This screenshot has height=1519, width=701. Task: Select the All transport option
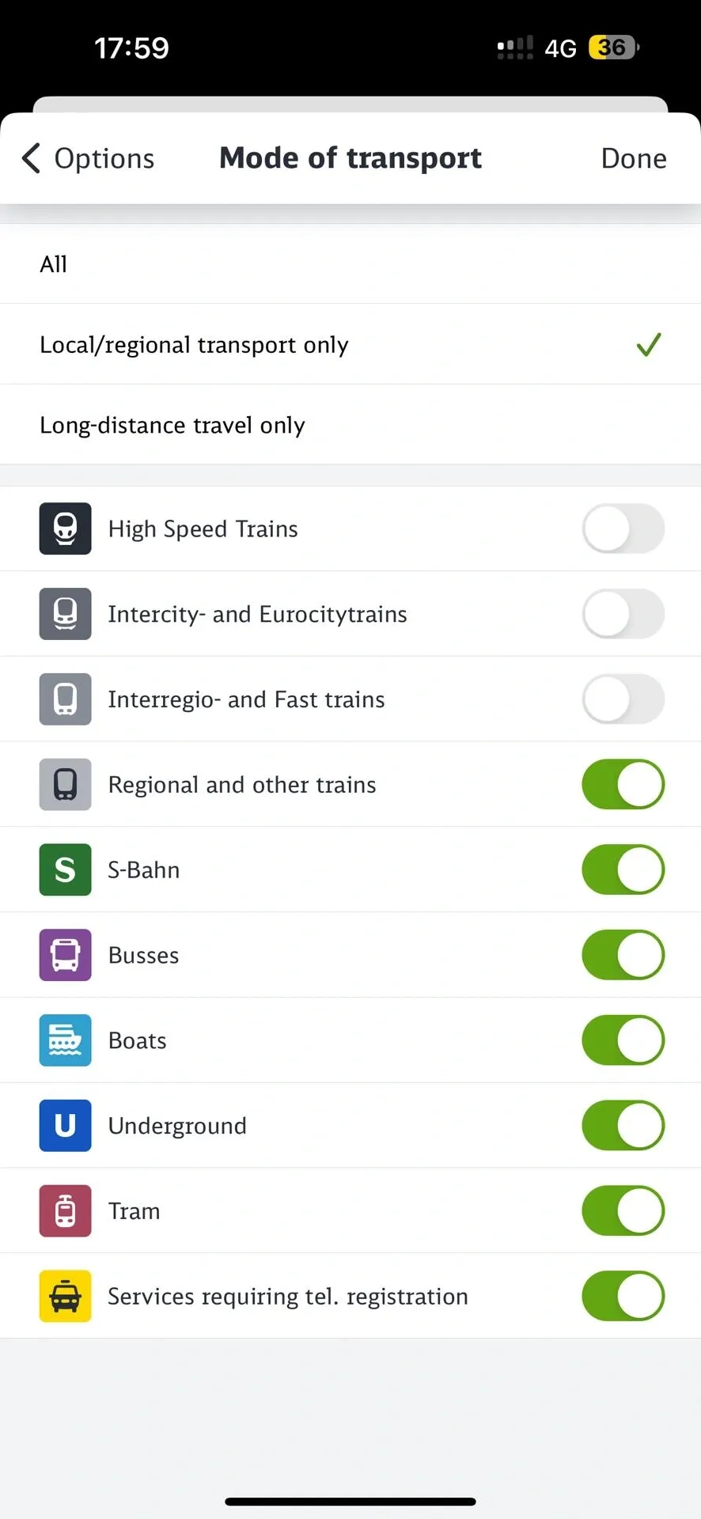pyautogui.click(x=350, y=264)
